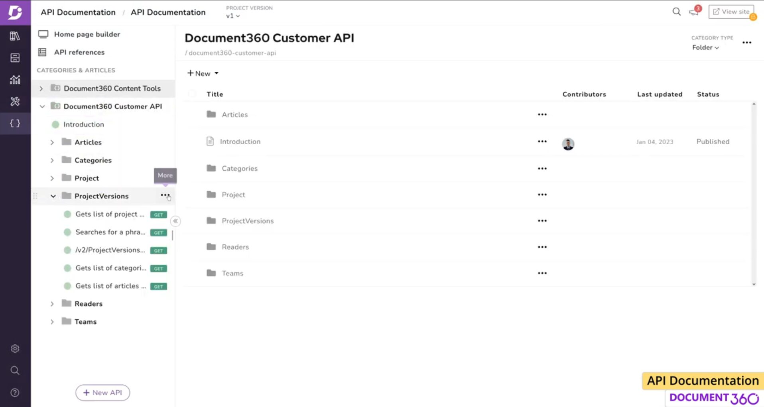
Task: Open Teams folder in the table
Action: (x=232, y=273)
